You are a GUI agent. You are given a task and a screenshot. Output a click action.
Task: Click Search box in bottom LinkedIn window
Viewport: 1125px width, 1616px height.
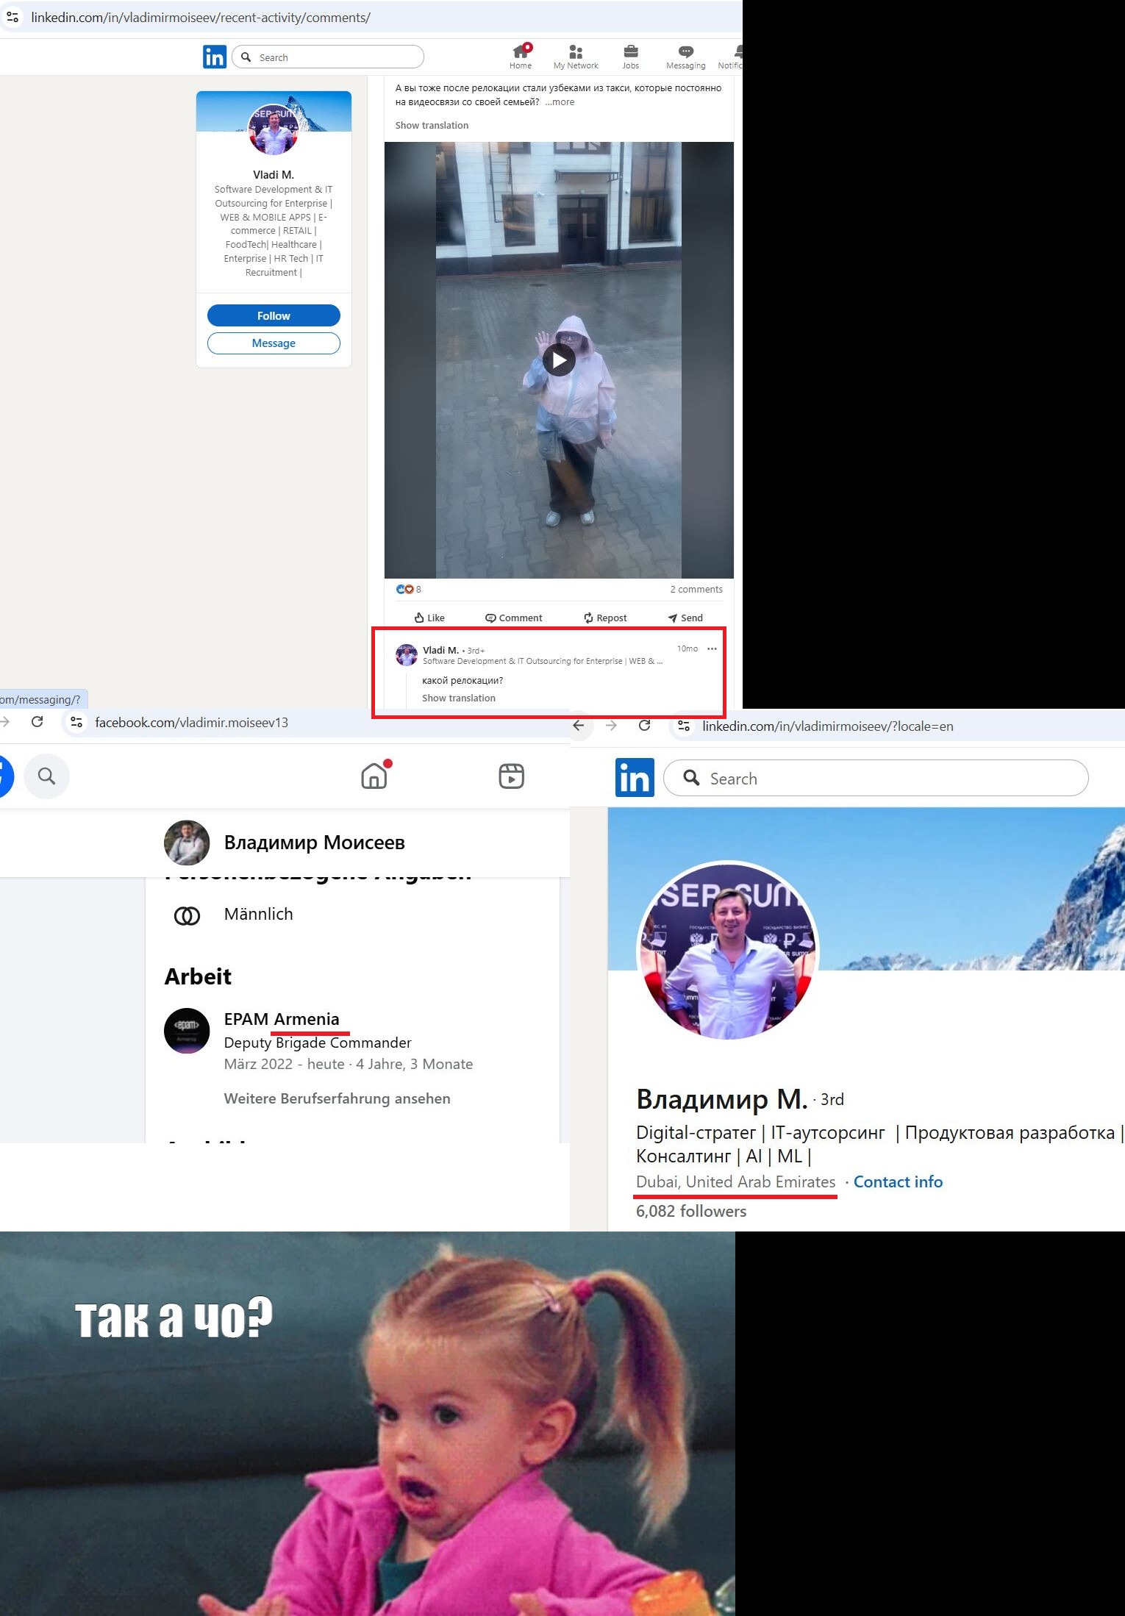(876, 778)
